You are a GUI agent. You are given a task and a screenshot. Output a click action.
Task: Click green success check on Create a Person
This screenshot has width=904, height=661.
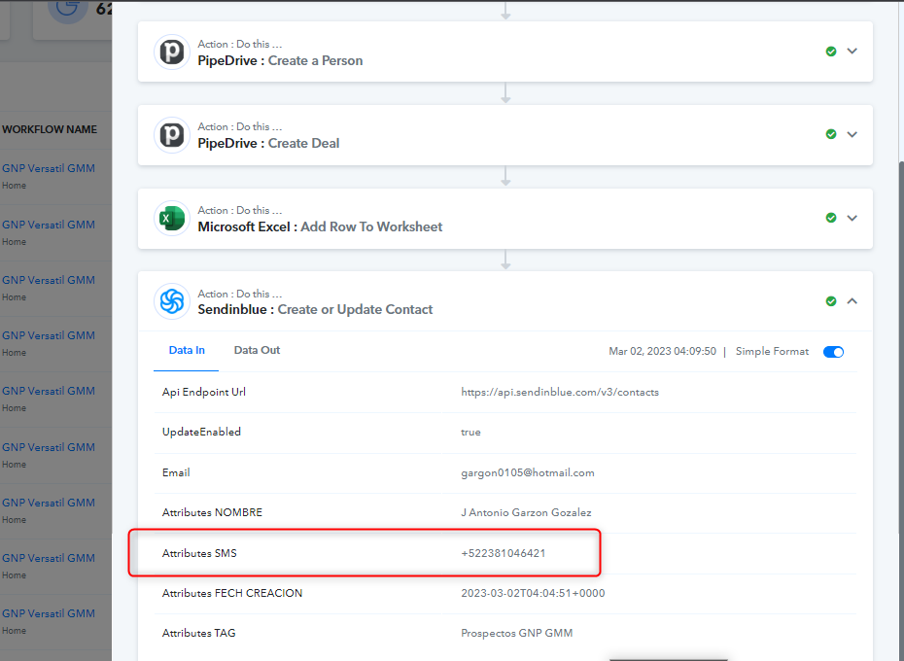(x=831, y=52)
